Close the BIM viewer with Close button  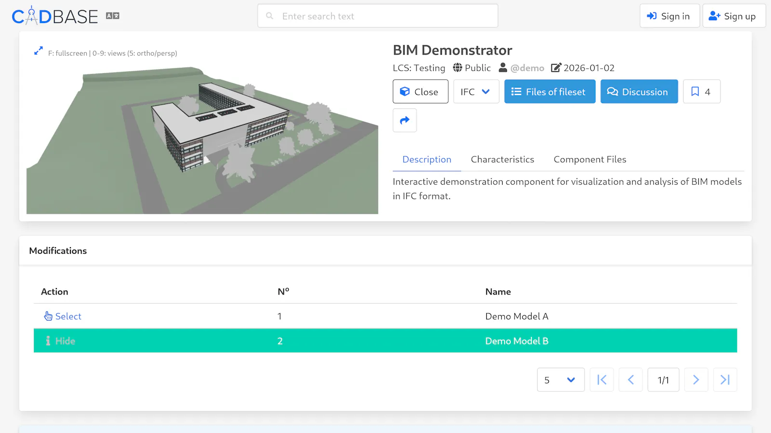pos(420,91)
